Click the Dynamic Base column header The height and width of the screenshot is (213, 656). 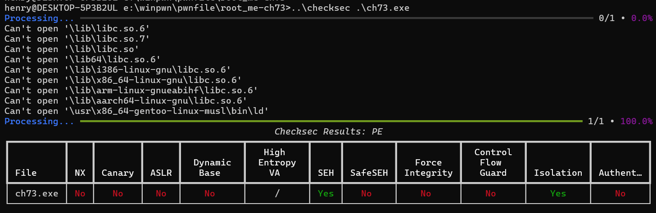click(x=212, y=168)
